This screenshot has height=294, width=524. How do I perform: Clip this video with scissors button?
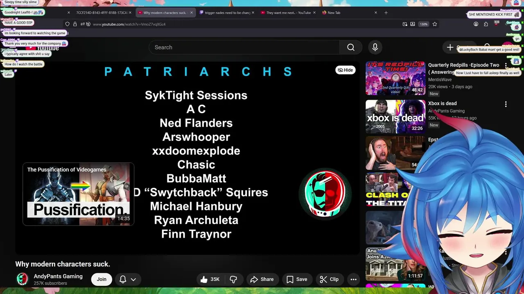(329, 279)
